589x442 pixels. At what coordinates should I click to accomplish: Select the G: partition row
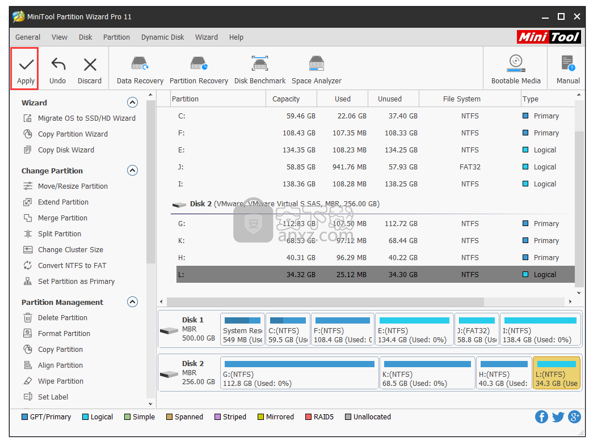[x=375, y=224]
